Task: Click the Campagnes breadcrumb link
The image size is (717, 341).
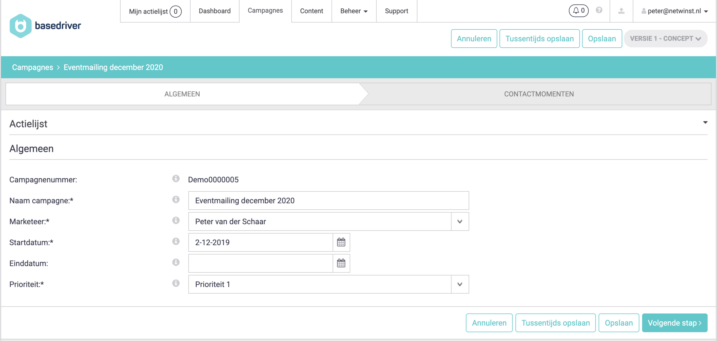Action: pos(32,67)
